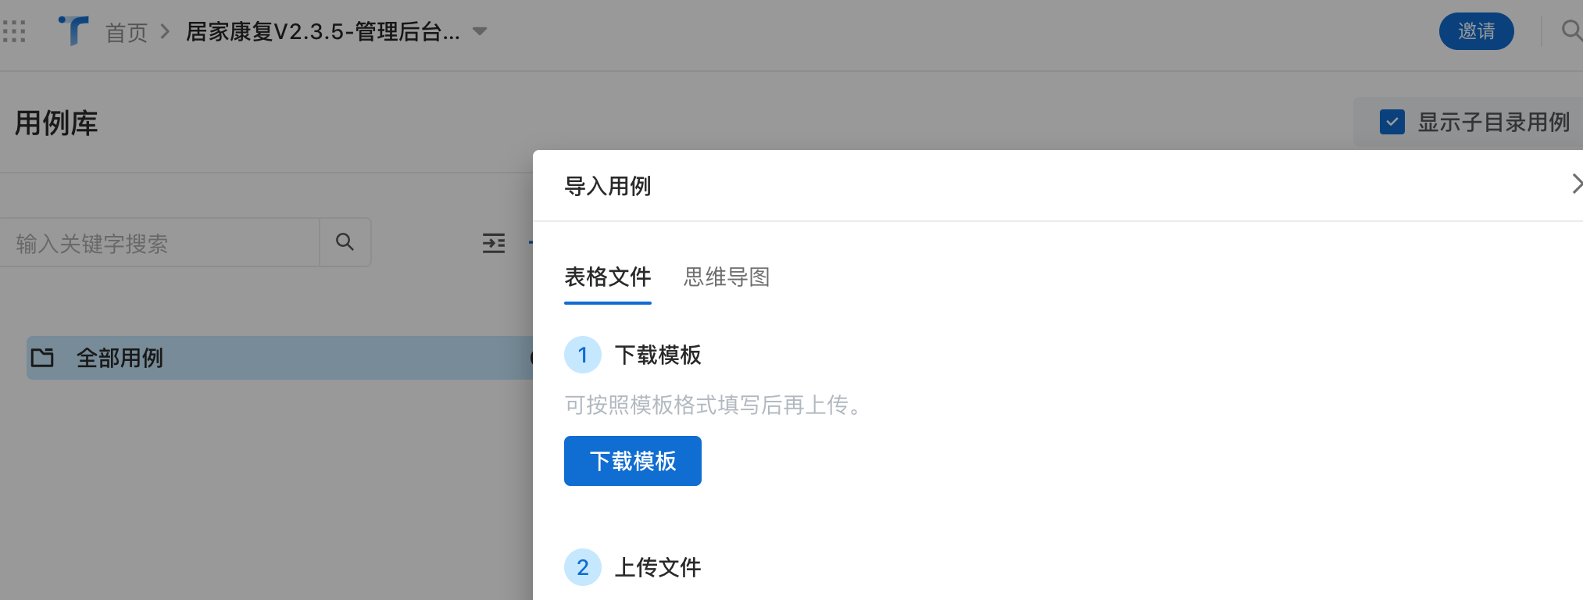Close the 导入用例 panel arrow

pyautogui.click(x=1577, y=184)
